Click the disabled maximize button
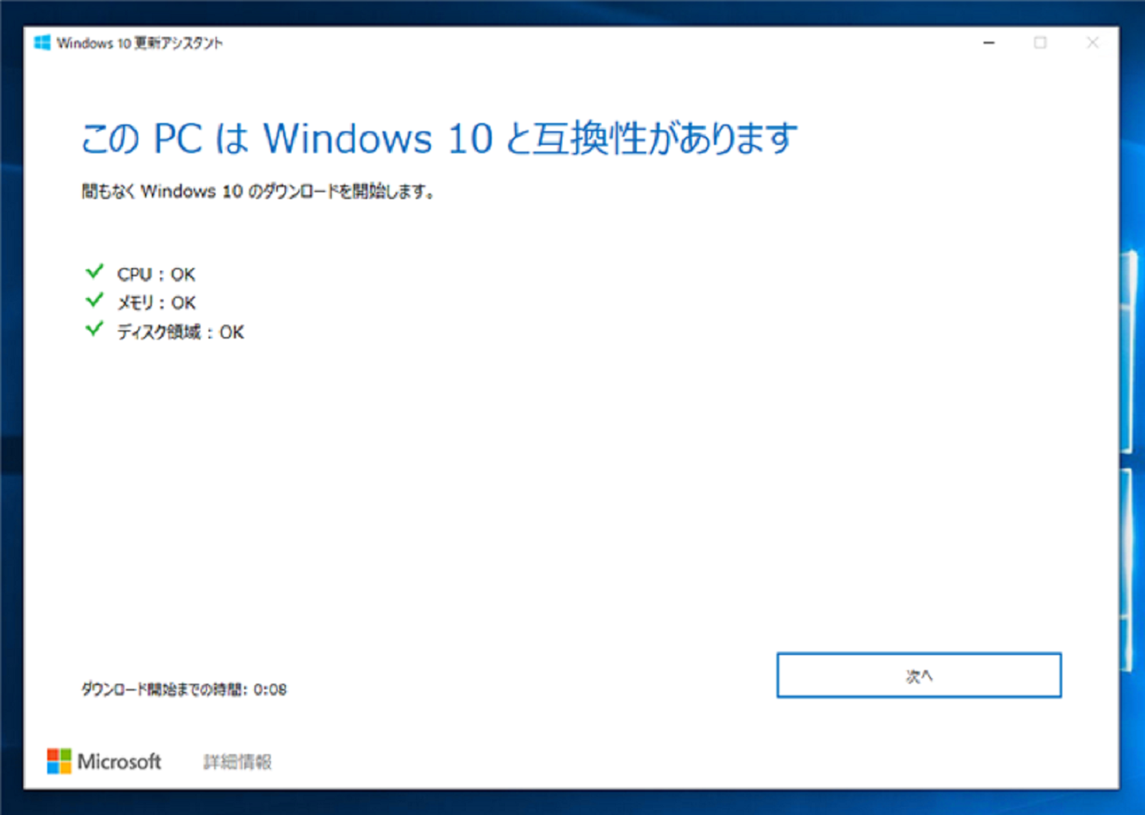The width and height of the screenshot is (1145, 815). [1040, 42]
